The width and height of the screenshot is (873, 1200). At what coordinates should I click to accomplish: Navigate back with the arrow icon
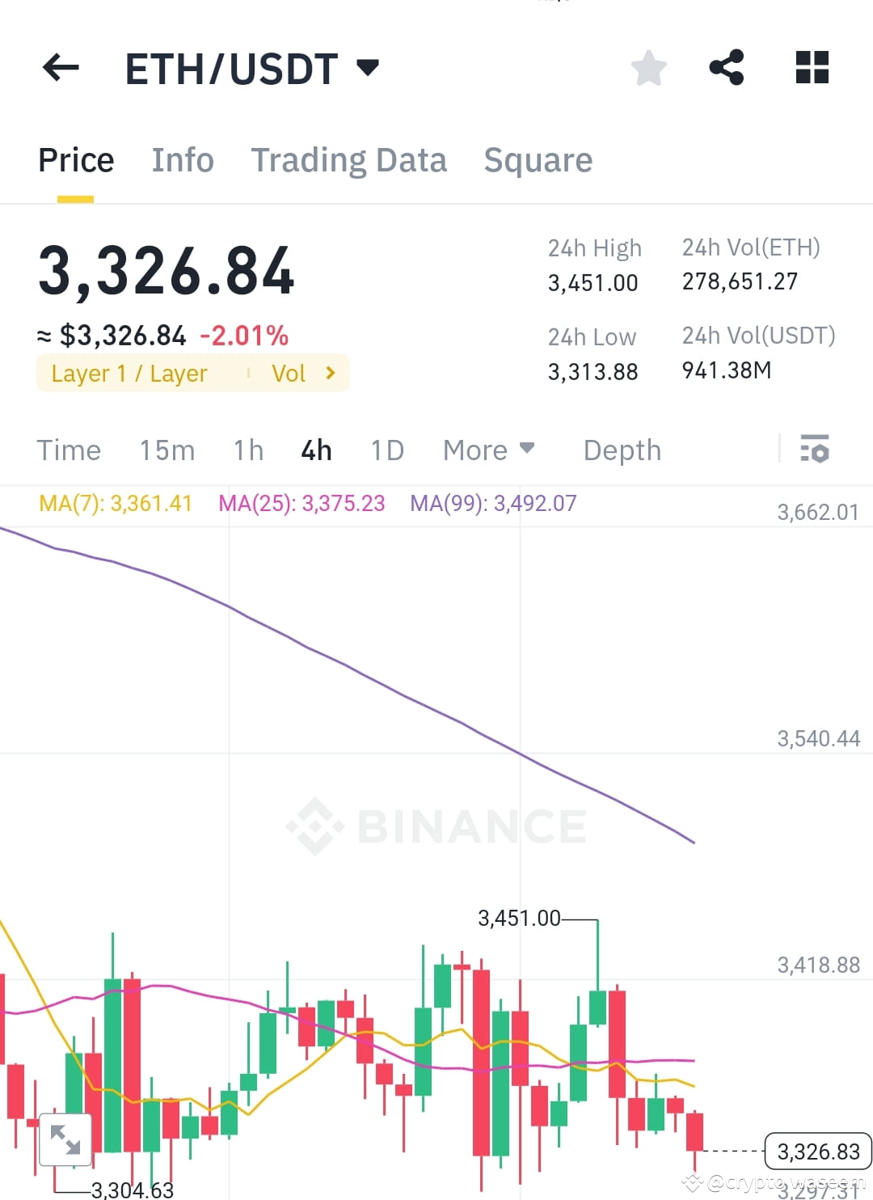[59, 68]
